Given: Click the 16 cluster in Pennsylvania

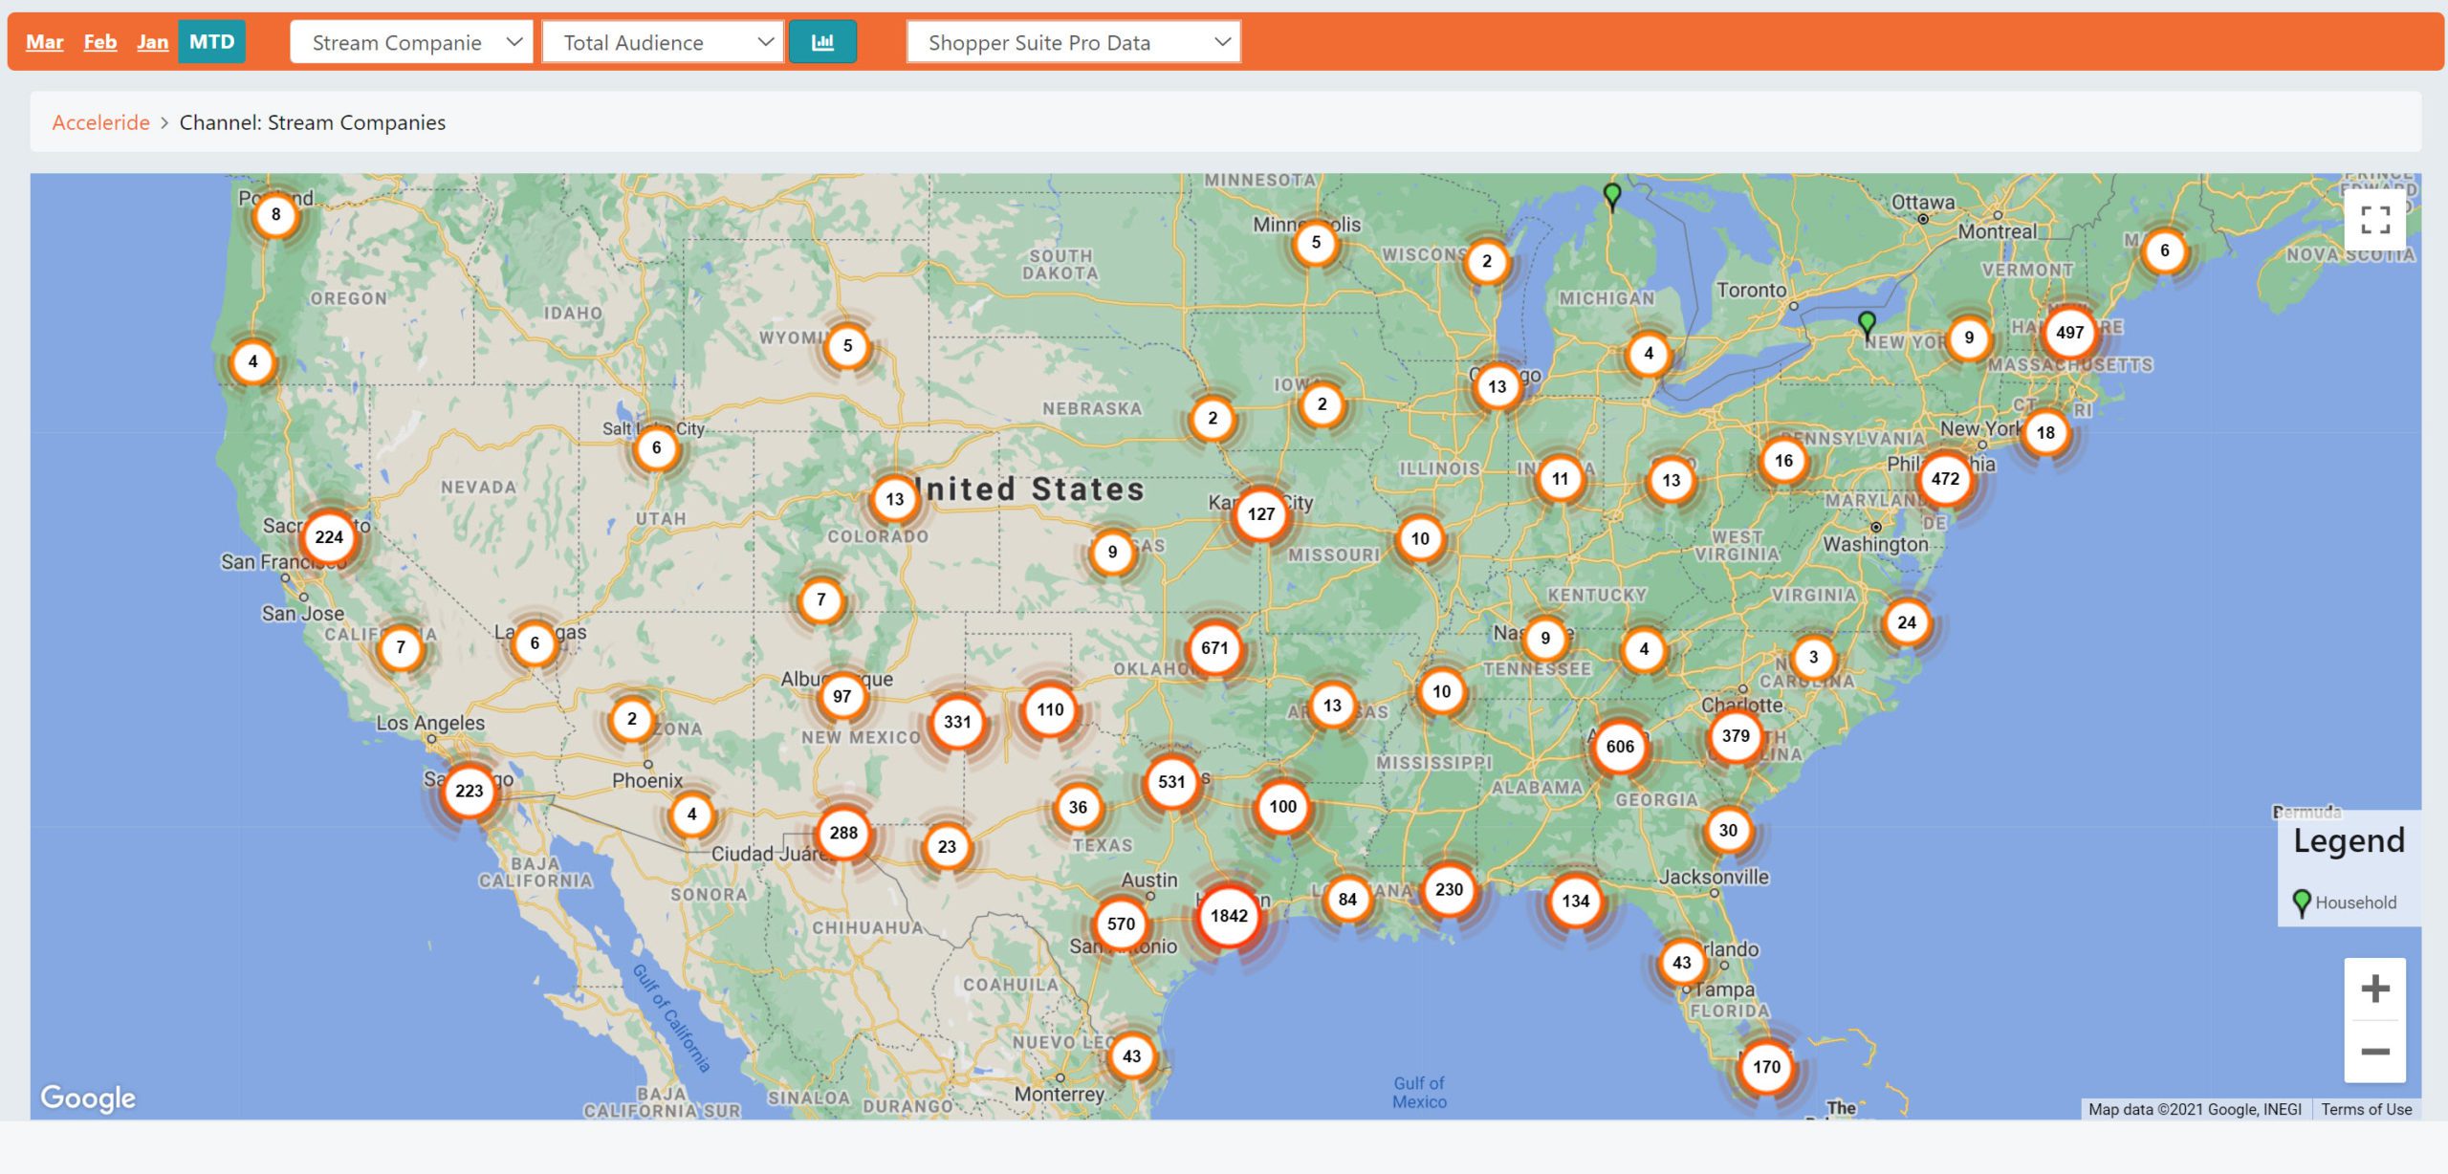Looking at the screenshot, I should pos(1783,462).
